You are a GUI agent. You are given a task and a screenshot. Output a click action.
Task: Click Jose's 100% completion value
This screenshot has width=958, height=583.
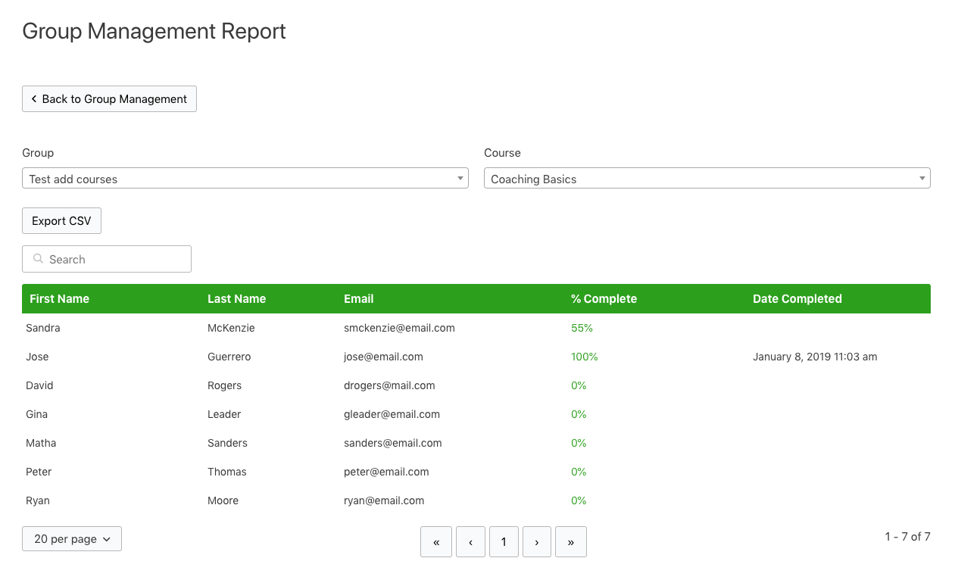click(584, 357)
